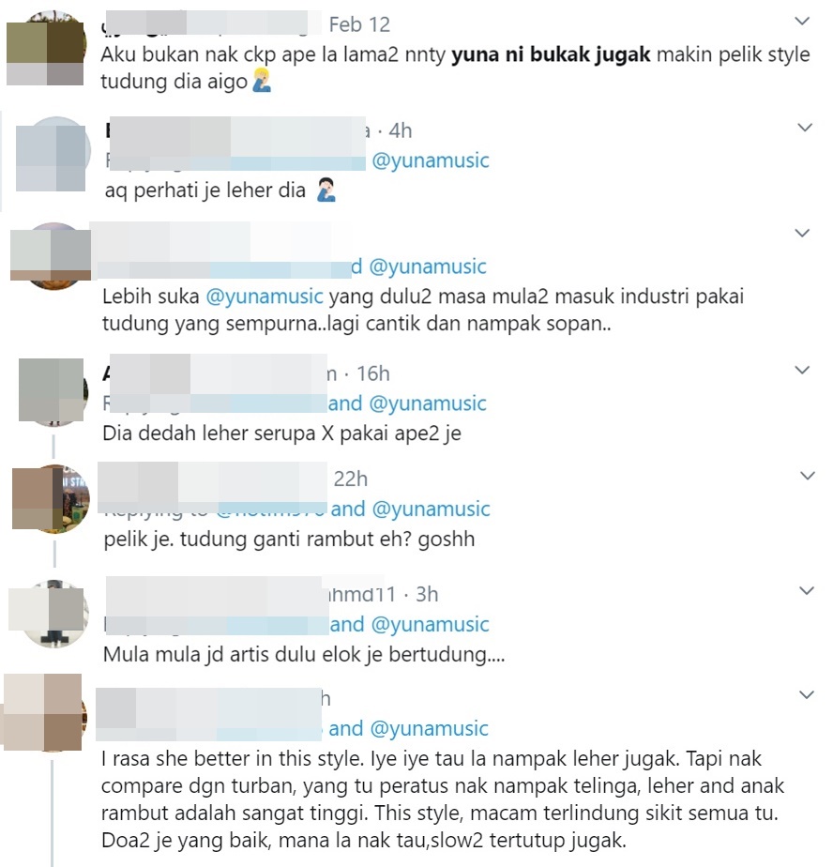The image size is (833, 867).
Task: Click the 3h timestamp link
Action: coord(427,594)
